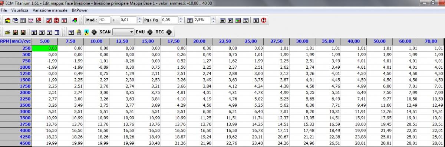This screenshot has height=147, width=445.
Task: Increase the 2,5% percentage up arrow
Action: (x=213, y=18)
